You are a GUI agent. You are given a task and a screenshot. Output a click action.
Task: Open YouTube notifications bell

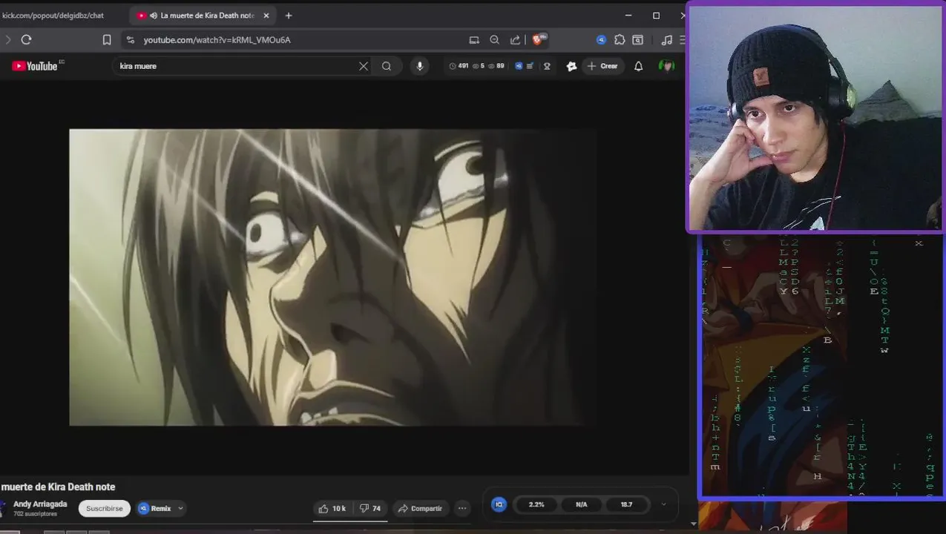click(x=638, y=66)
